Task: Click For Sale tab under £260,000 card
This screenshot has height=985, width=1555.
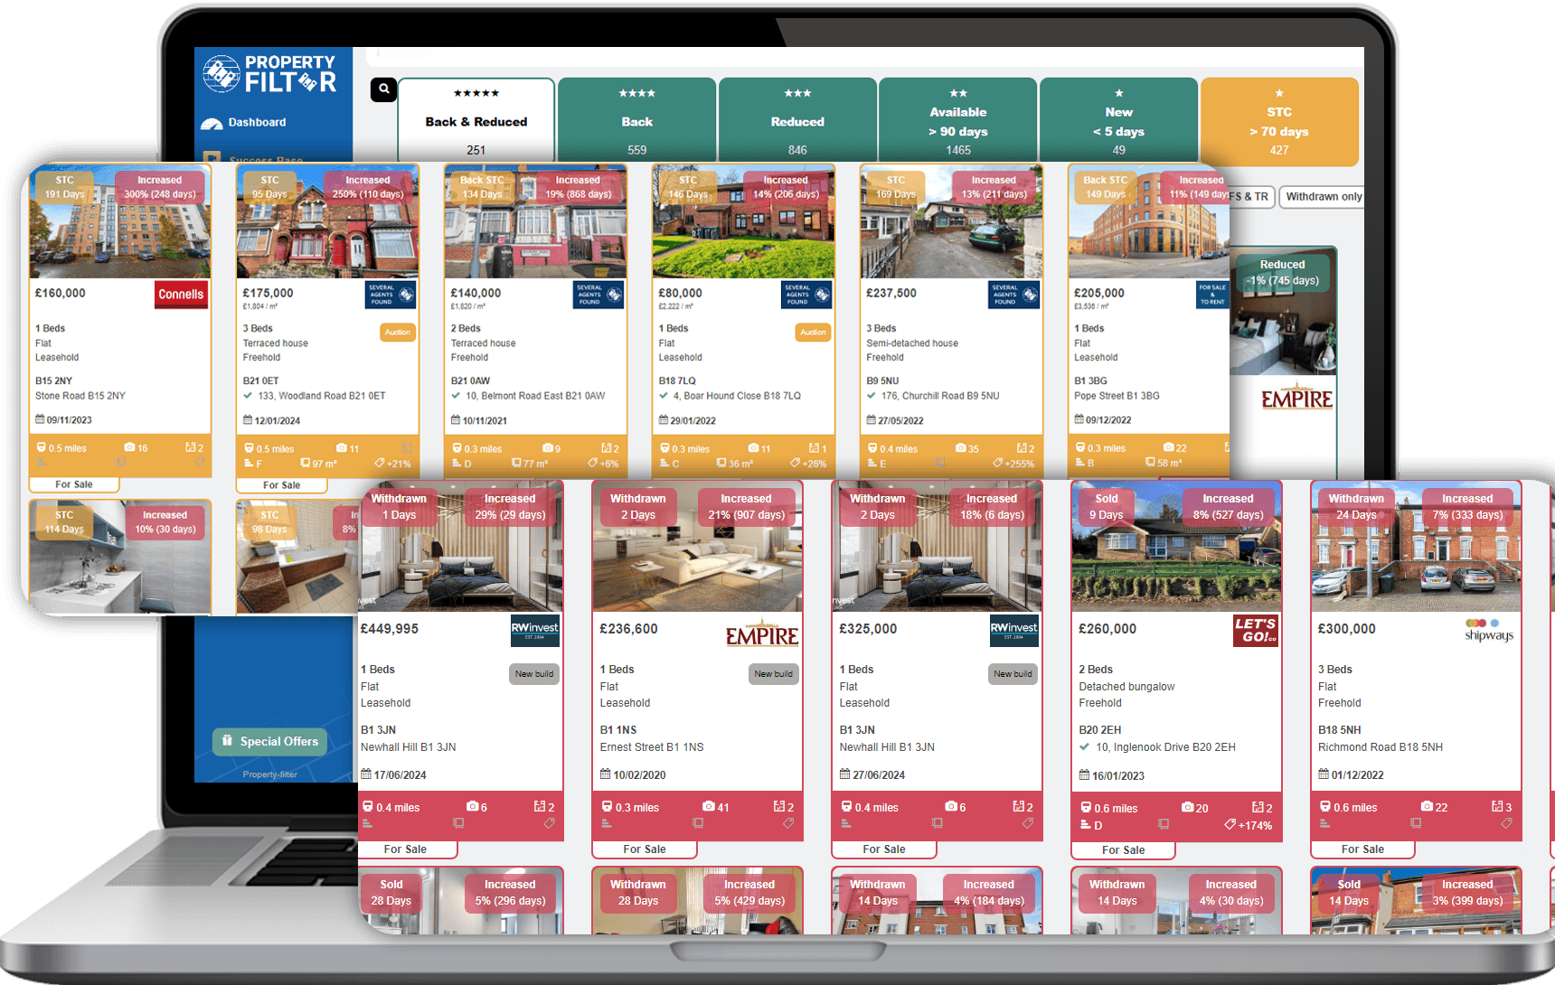Action: [x=1124, y=850]
